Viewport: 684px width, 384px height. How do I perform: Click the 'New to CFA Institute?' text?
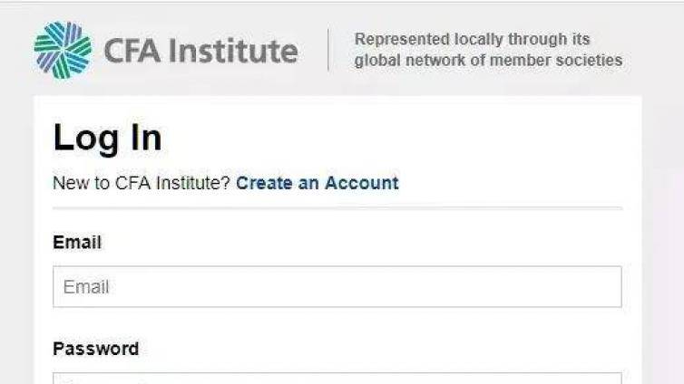tap(142, 183)
